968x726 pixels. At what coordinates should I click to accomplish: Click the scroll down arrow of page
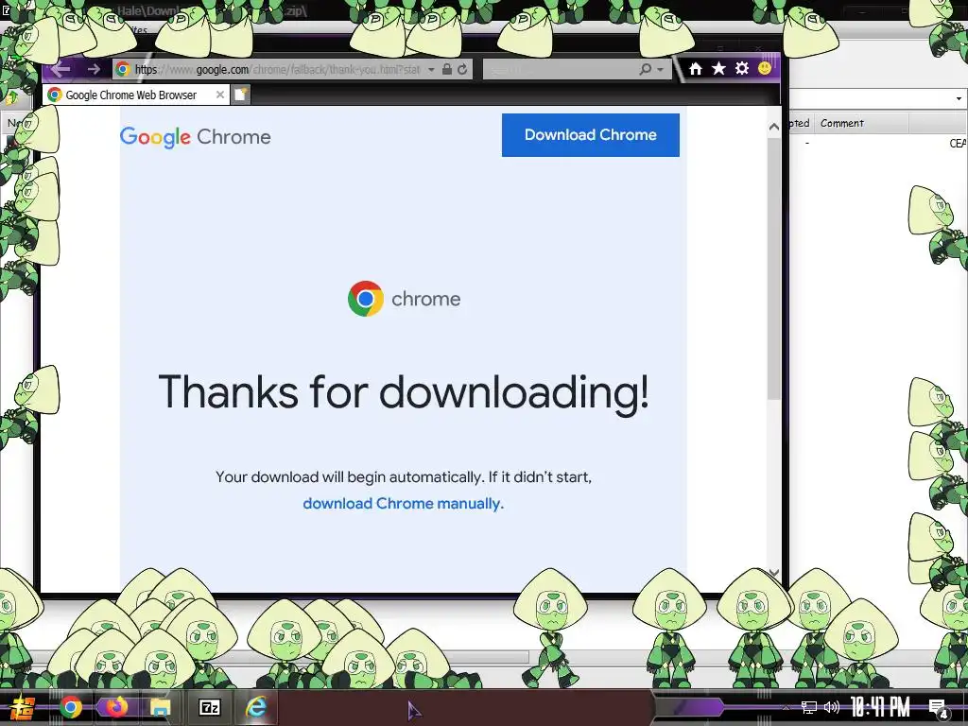click(773, 573)
